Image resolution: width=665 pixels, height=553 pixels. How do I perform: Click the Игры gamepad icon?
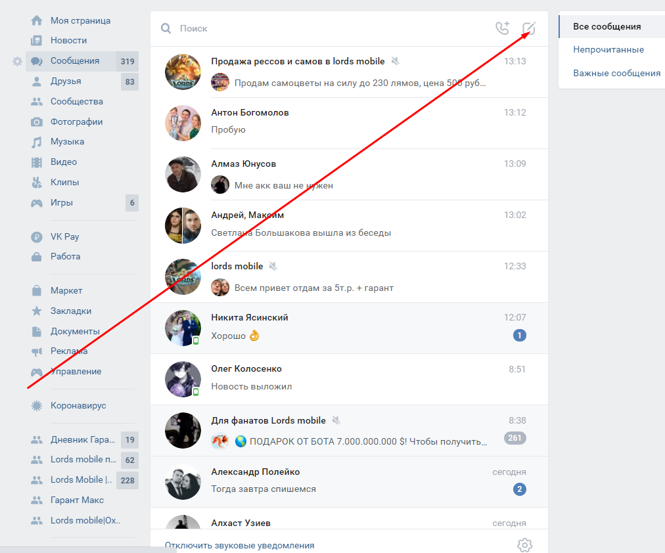pos(37,203)
